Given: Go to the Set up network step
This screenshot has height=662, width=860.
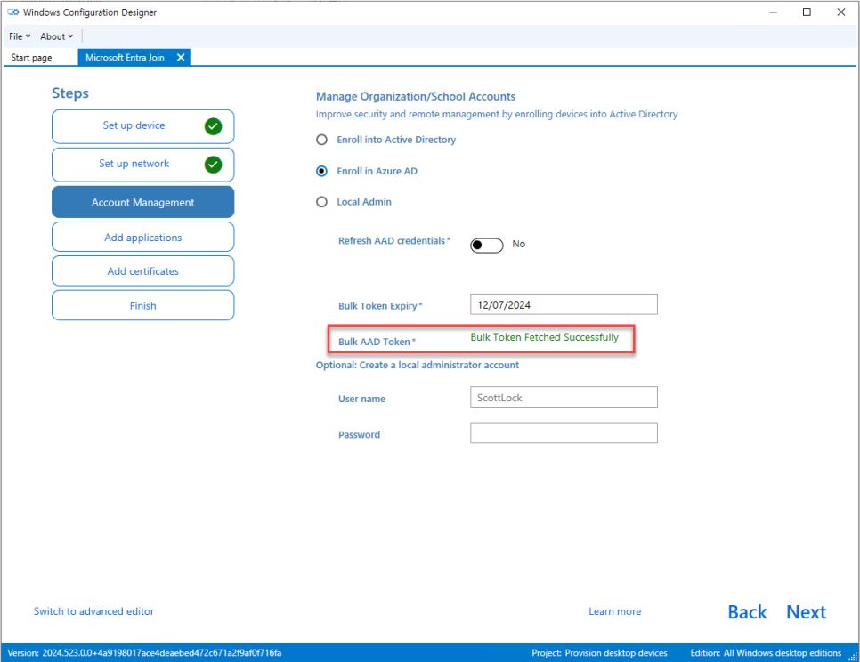Looking at the screenshot, I should [143, 165].
